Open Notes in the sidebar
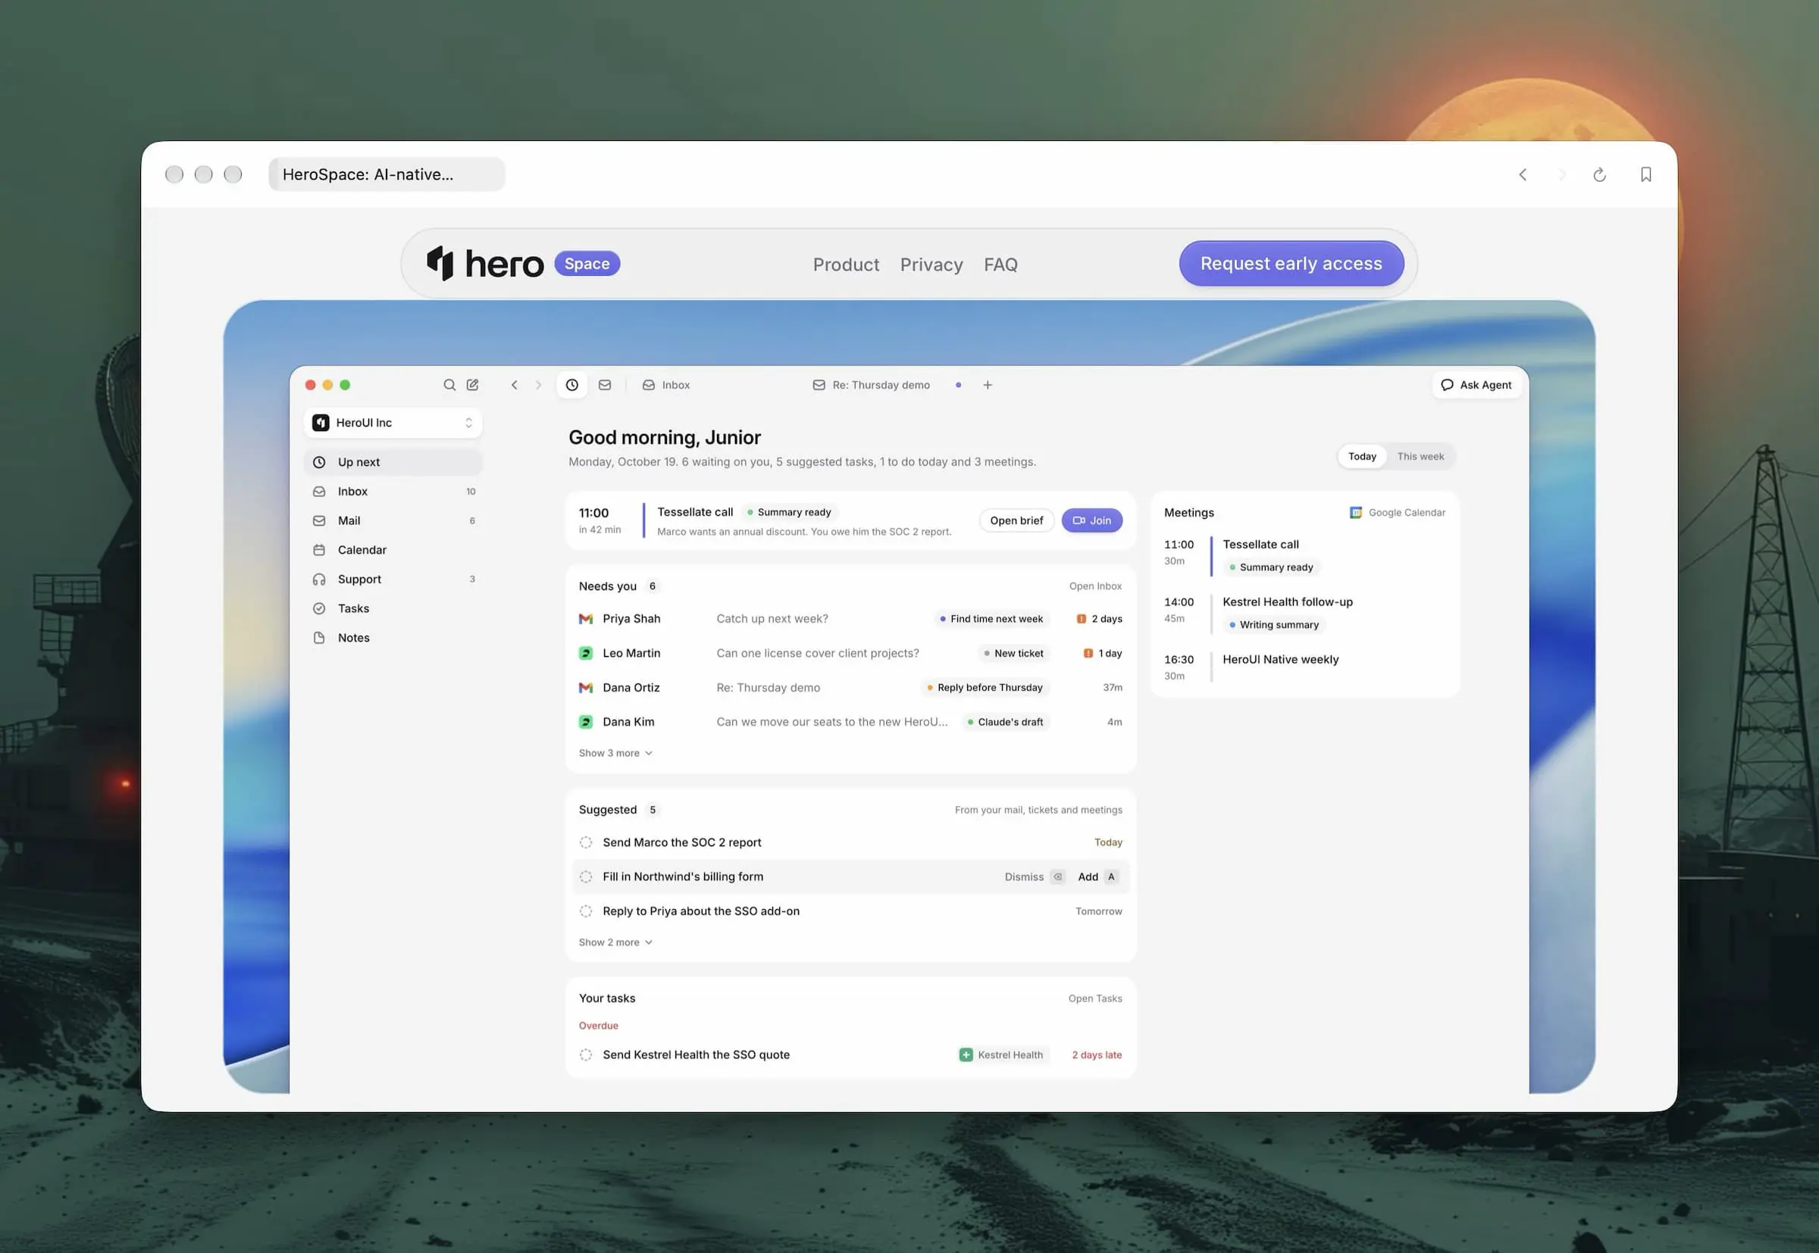 coord(393,639)
